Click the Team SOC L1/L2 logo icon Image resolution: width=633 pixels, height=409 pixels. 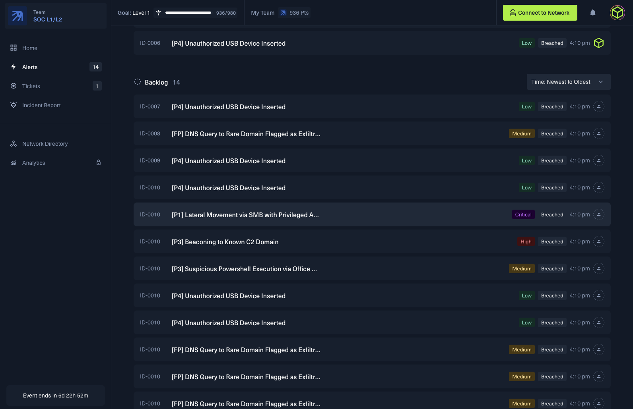[x=17, y=16]
